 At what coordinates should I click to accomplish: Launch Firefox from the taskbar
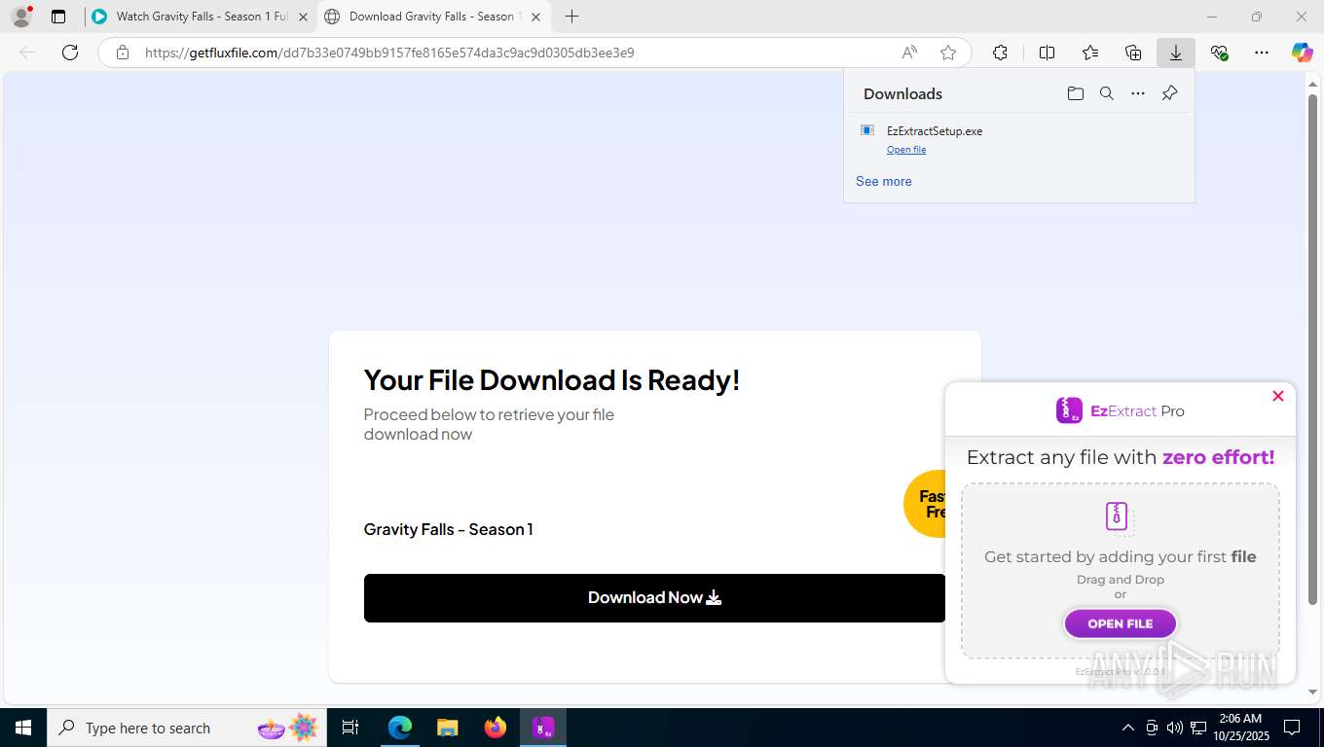pyautogui.click(x=496, y=728)
